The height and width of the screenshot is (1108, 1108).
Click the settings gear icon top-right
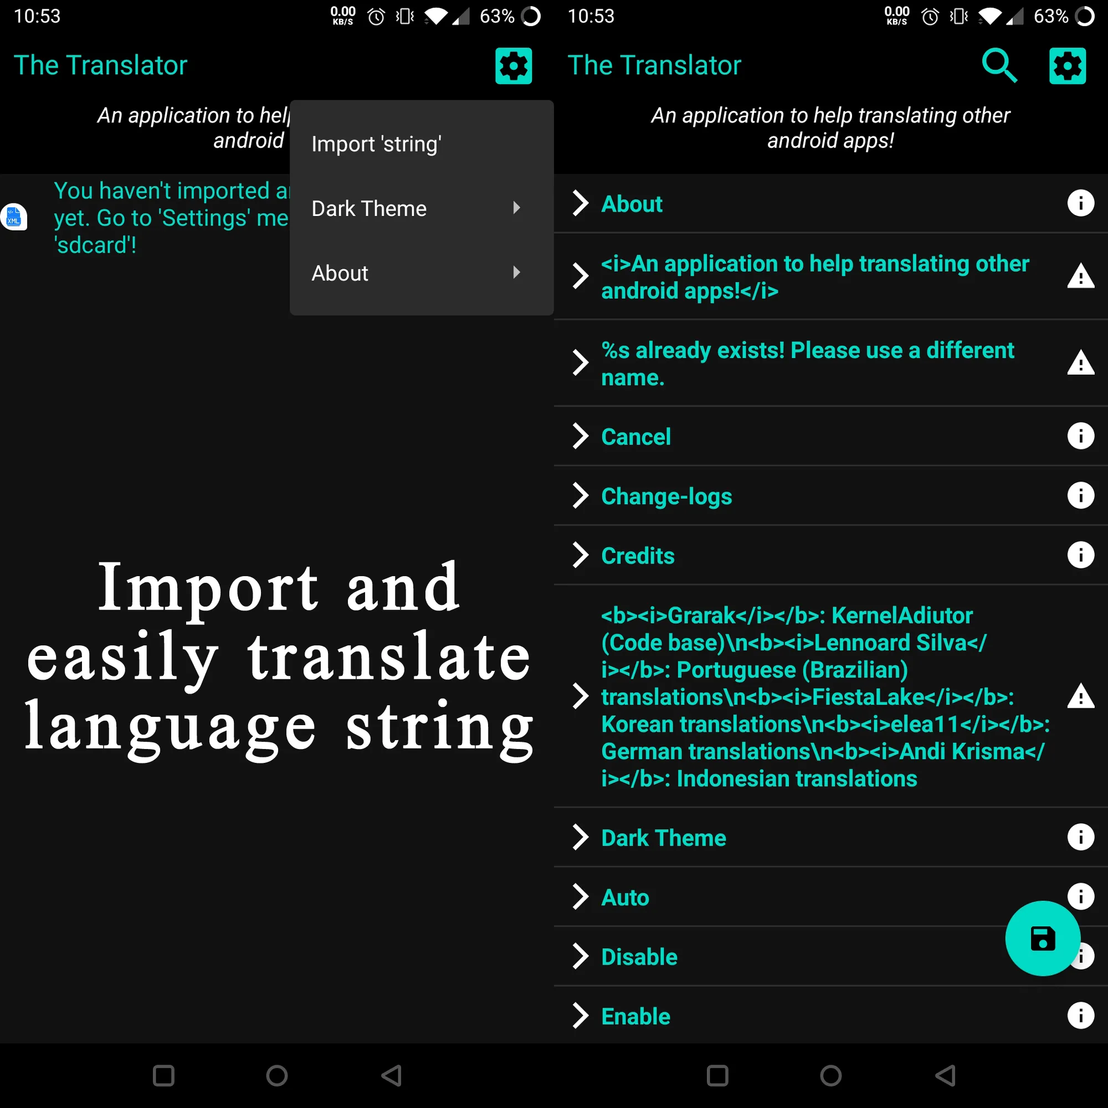(x=1070, y=65)
